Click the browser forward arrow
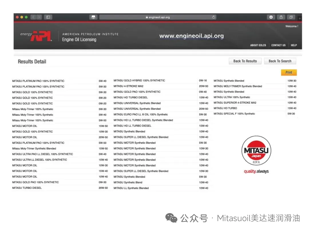This screenshot has width=309, height=232. pyautogui.click(x=39, y=17)
